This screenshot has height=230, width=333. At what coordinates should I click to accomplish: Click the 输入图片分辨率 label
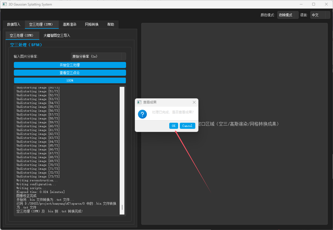tap(26, 56)
